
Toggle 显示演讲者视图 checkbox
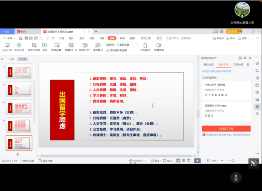(x=108, y=50)
